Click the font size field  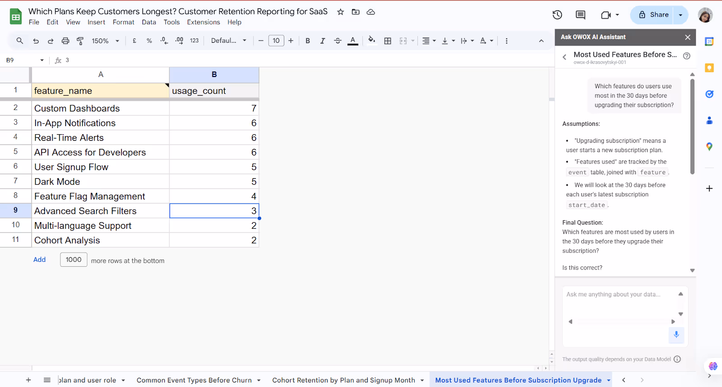276,41
